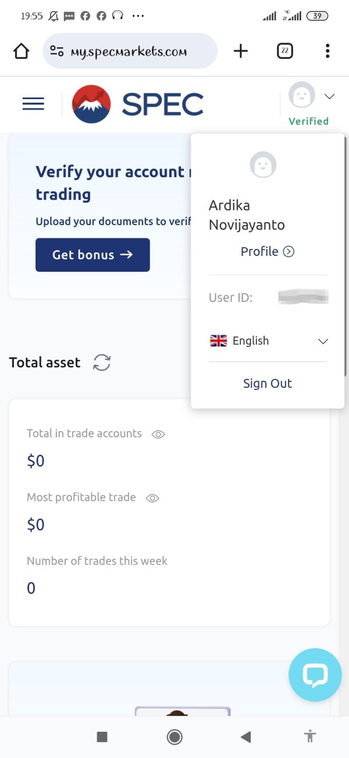Refresh the Total asset figures
The image size is (349, 758).
pos(102,363)
